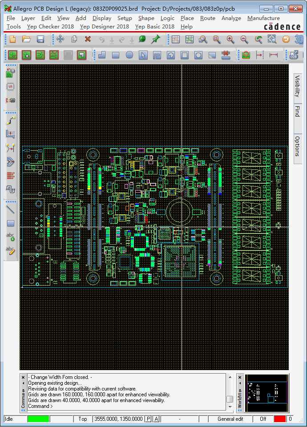
Task: Open the File menu
Action: tap(11, 18)
